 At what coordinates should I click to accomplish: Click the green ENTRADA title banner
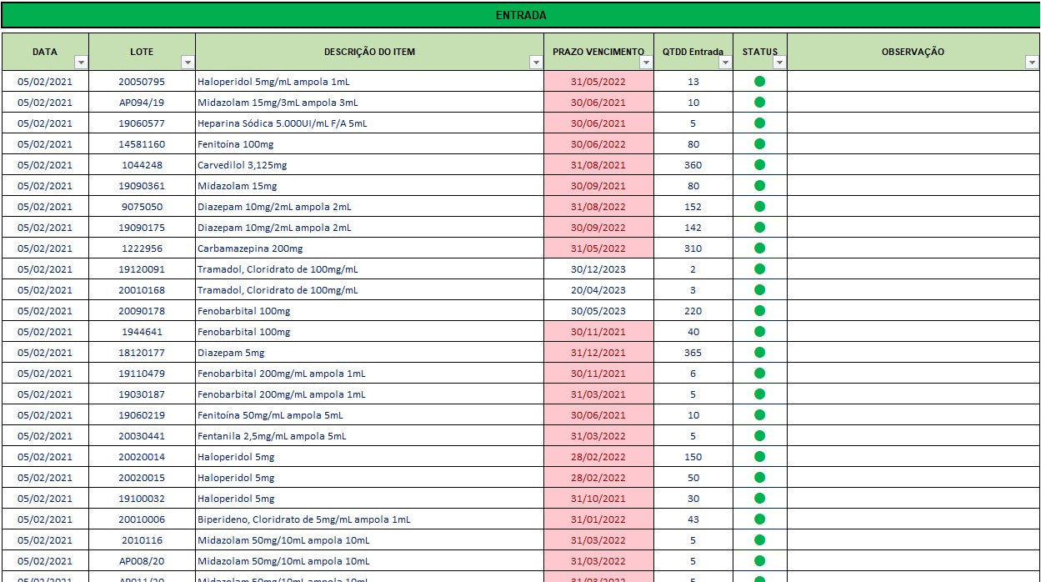[521, 15]
